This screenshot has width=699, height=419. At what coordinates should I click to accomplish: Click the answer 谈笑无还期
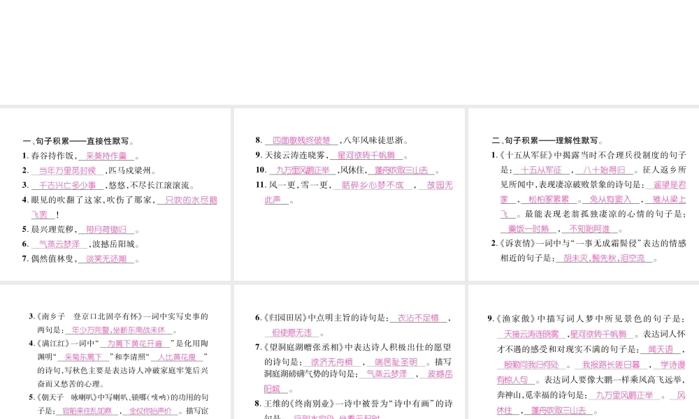click(x=106, y=259)
